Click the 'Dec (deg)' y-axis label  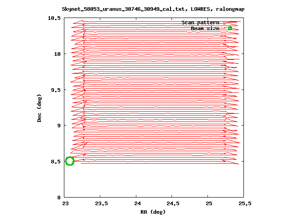pos(39,108)
